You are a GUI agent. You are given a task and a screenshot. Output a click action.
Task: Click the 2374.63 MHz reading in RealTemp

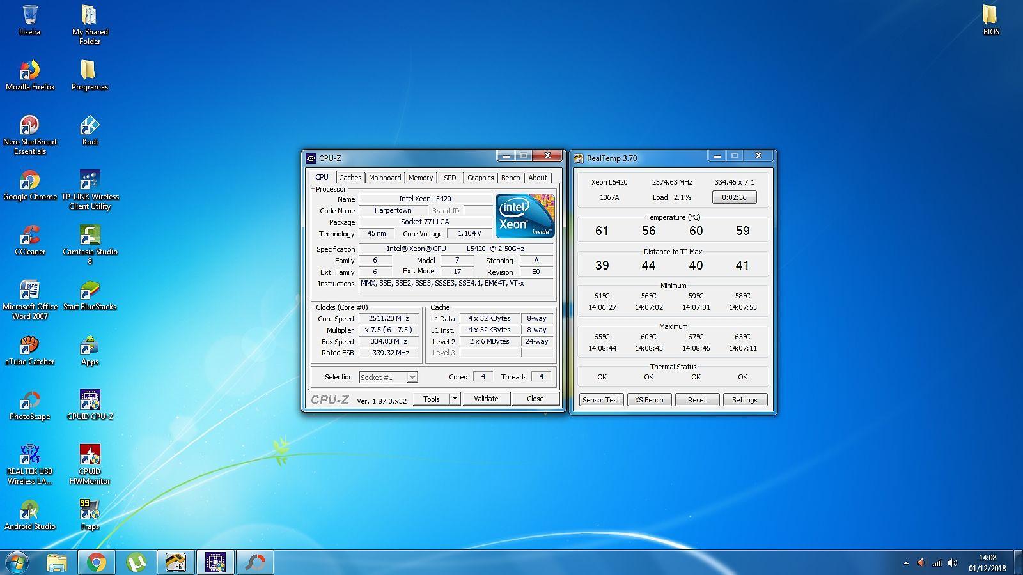[672, 182]
